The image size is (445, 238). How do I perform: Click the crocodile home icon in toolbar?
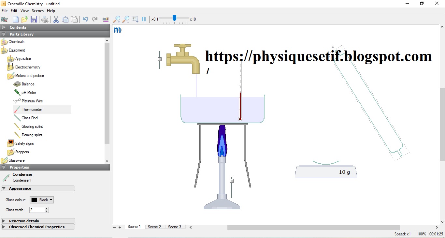[5, 19]
